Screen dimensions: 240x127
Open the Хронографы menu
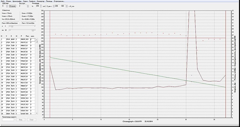pyautogui.click(x=16, y=1)
